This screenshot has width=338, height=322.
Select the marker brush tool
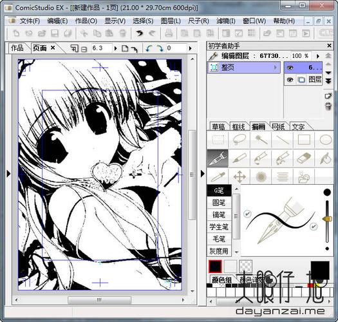(x=261, y=158)
